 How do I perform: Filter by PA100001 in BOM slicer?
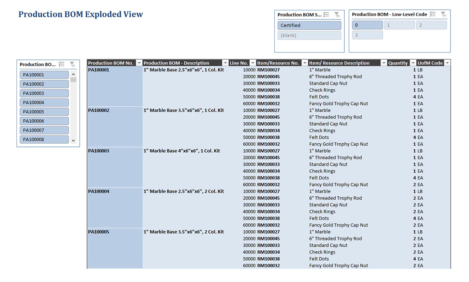(x=44, y=75)
